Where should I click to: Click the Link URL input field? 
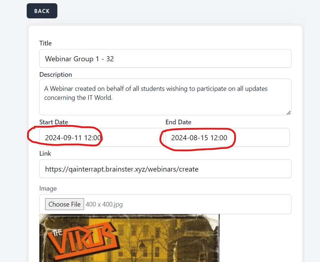coord(165,169)
